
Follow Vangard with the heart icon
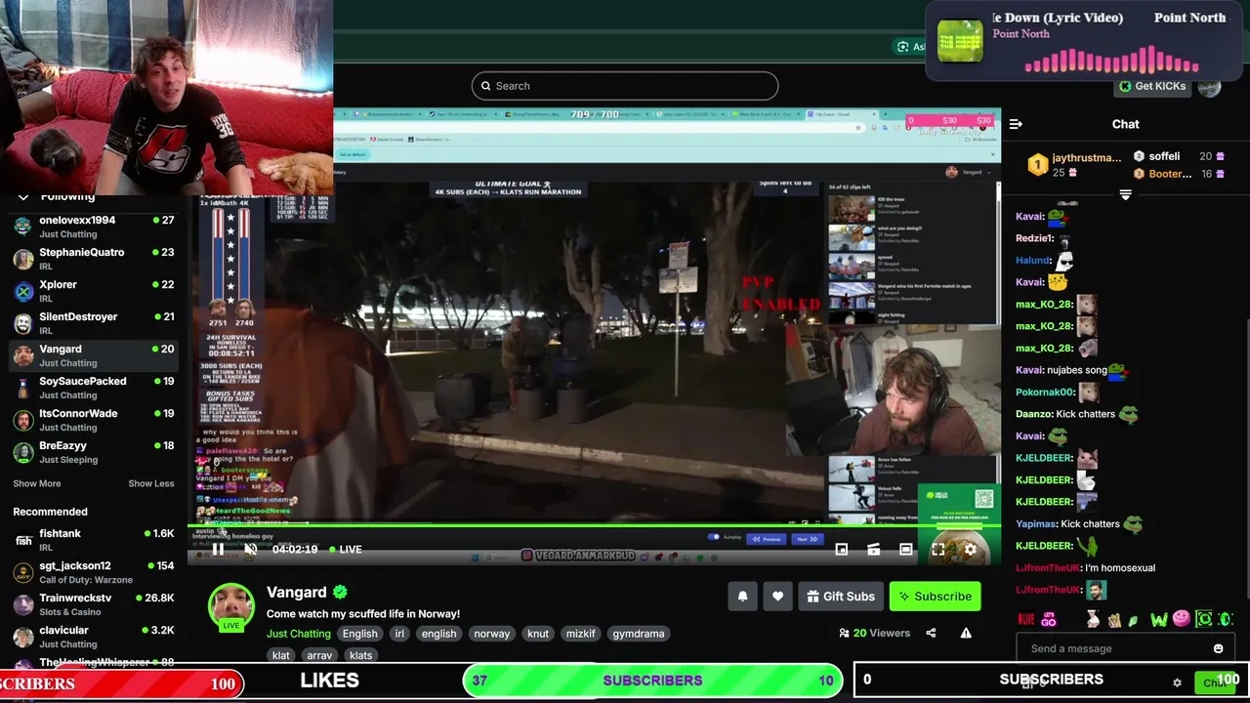777,597
